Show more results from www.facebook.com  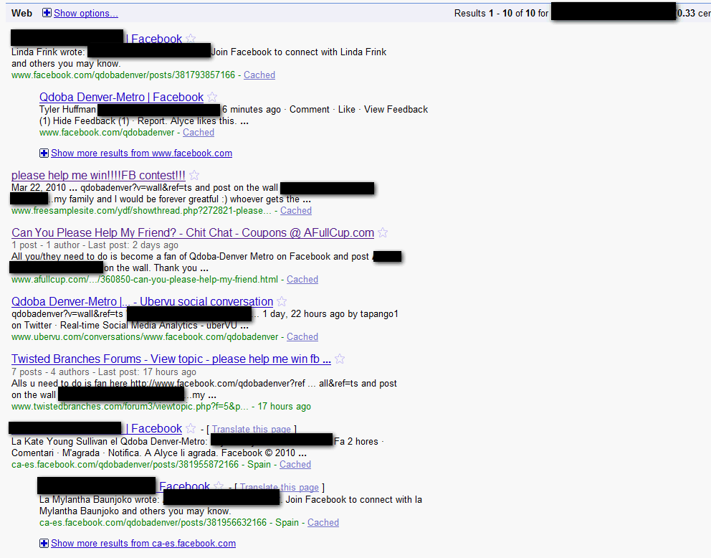click(141, 153)
